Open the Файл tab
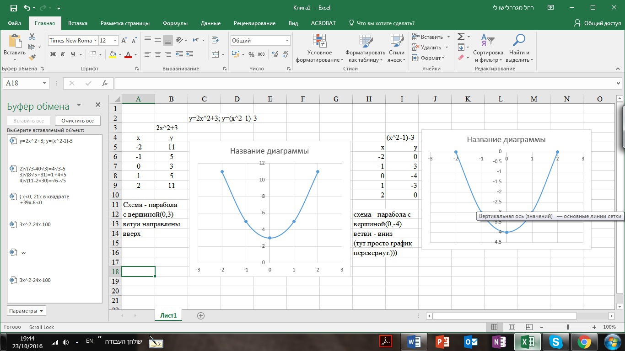625x351 pixels. point(14,23)
